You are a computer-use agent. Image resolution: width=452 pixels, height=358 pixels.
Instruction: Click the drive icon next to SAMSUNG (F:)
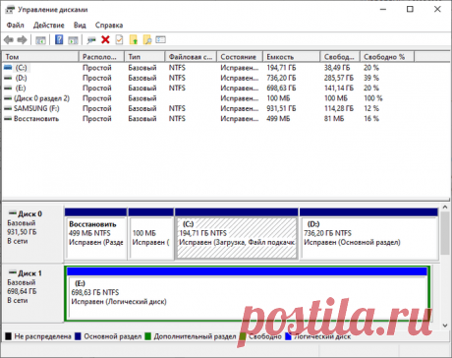click(x=8, y=108)
